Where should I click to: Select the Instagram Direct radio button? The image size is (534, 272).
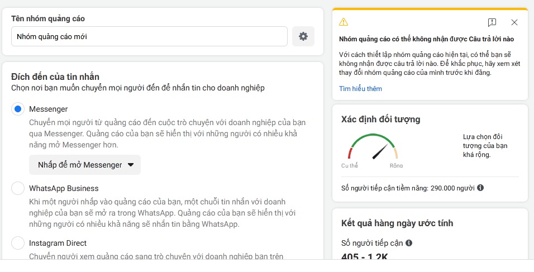point(18,243)
